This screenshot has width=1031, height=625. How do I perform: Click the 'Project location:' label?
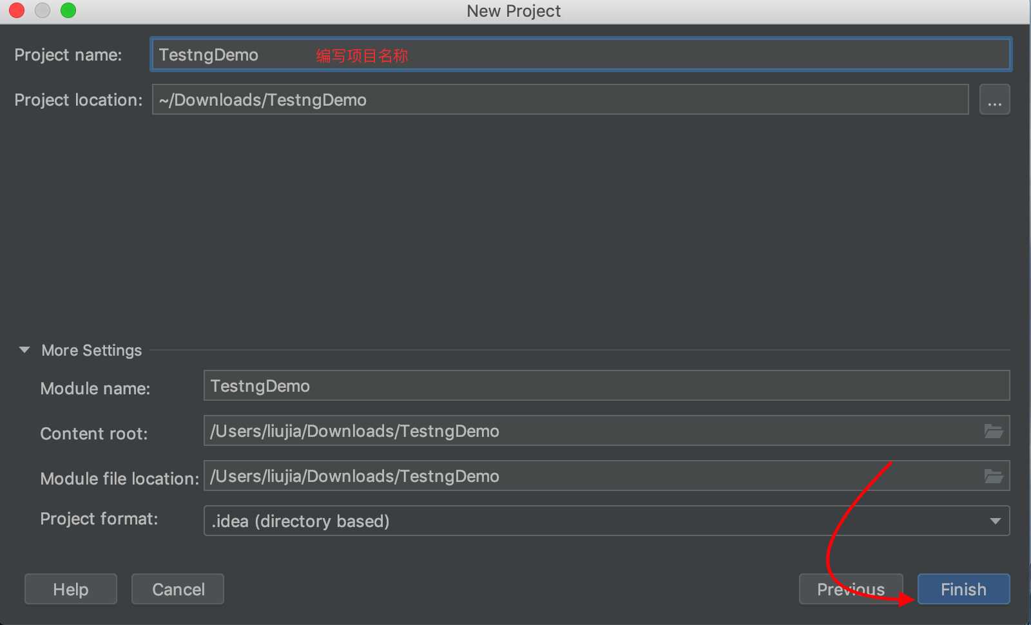pyautogui.click(x=78, y=100)
